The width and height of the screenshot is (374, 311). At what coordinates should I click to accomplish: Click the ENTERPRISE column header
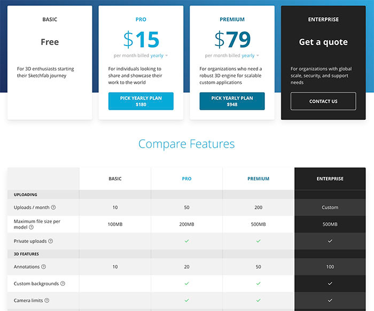click(x=330, y=179)
